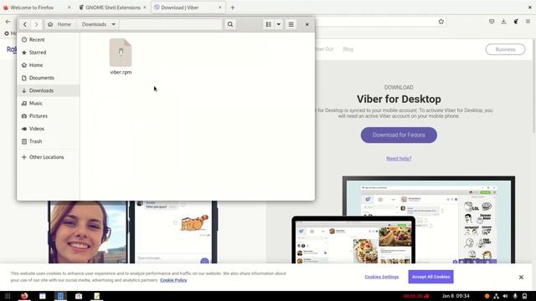Toggle list view in Files
This screenshot has width=536, height=301.
point(269,24)
